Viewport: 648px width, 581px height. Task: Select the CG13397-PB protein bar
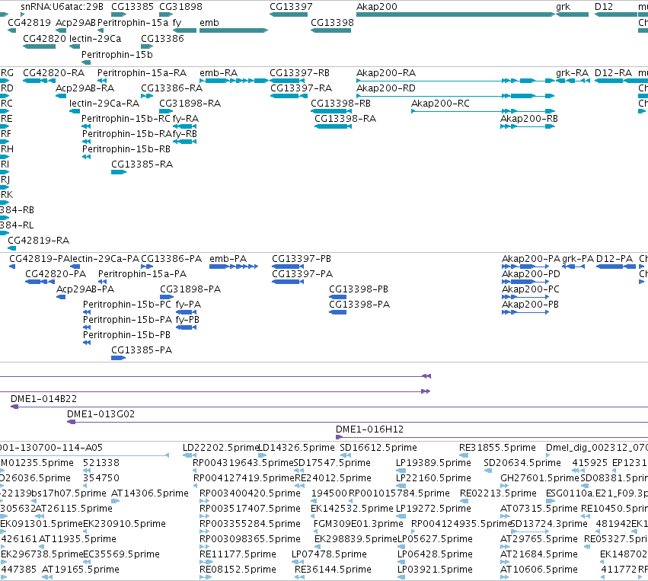click(288, 267)
